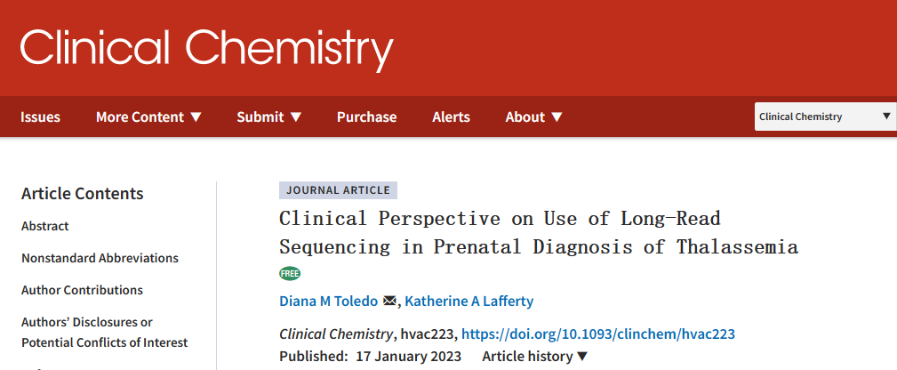Jump to the Abstract section
Screen dimensions: 897x370
point(45,226)
